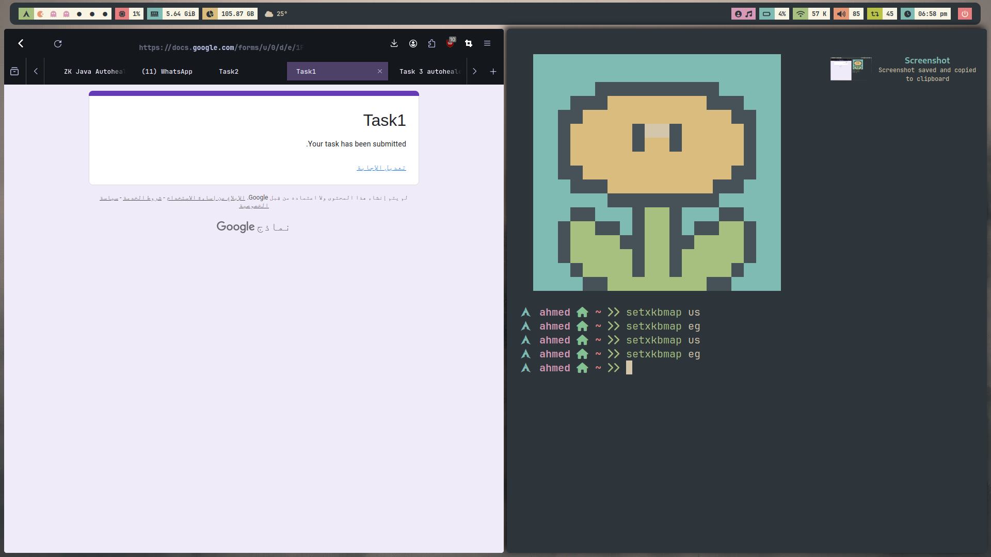
Task: Click the Task1 form title heading
Action: point(385,120)
